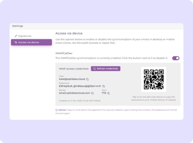
Task: Click the port value 772
Action: click(104, 93)
